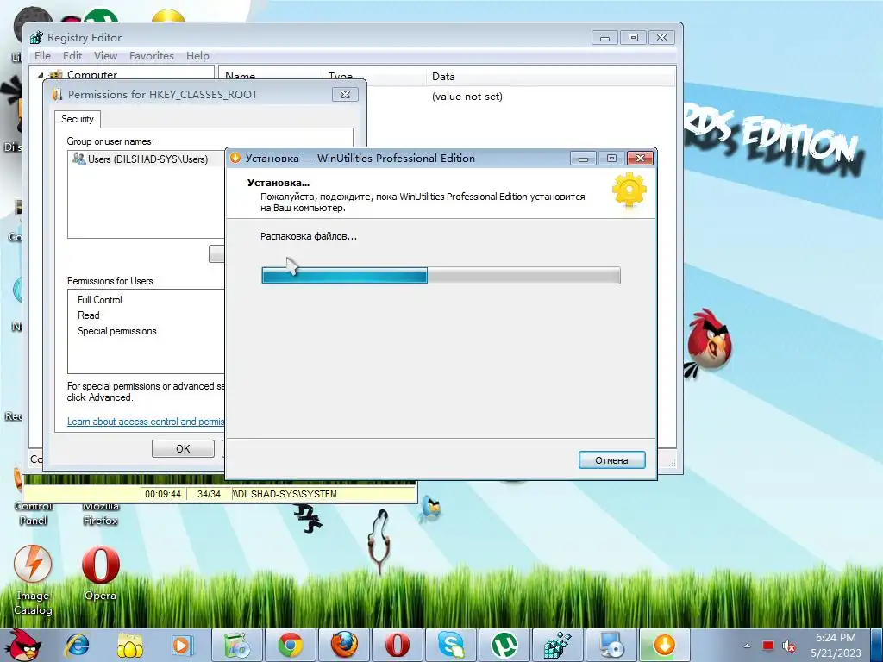The height and width of the screenshot is (662, 883).
Task: Click the 00:09:44 timer field
Action: [163, 494]
